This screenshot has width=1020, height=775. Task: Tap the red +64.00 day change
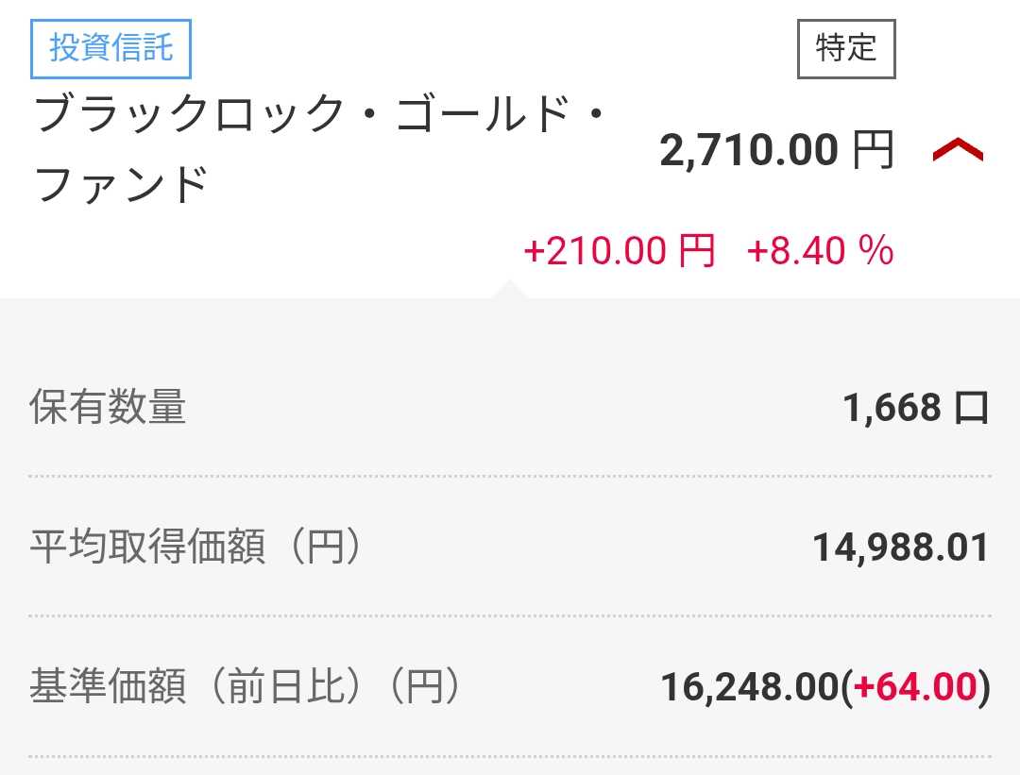(914, 688)
